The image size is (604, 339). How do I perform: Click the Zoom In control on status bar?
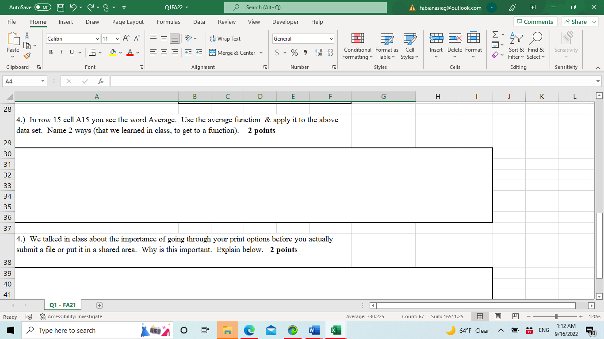tap(581, 316)
